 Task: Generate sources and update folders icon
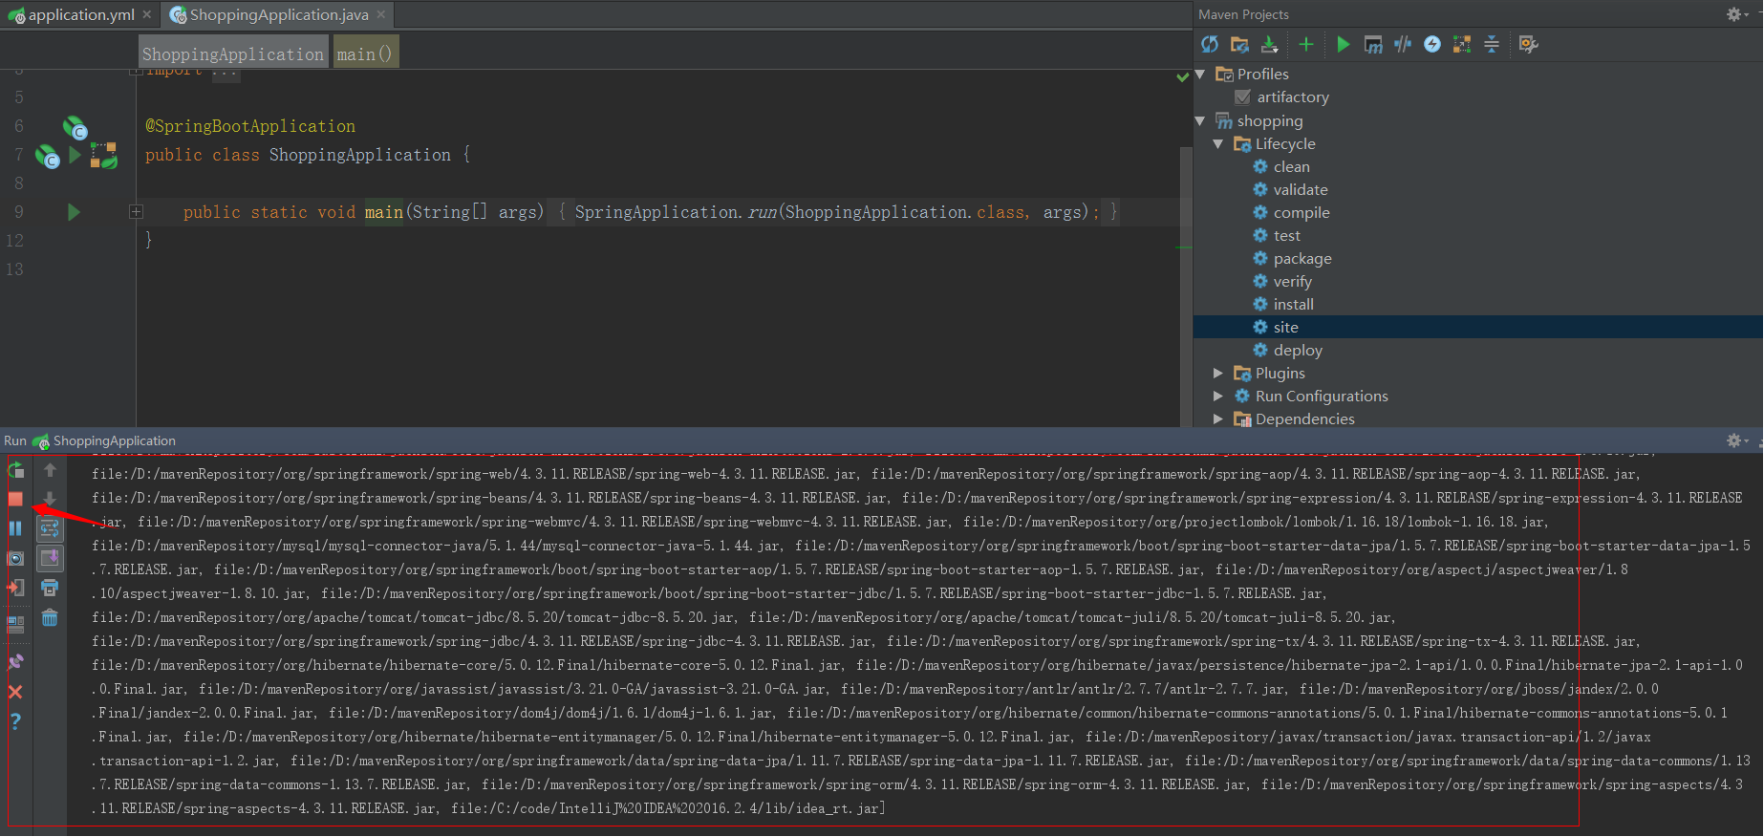(1239, 44)
